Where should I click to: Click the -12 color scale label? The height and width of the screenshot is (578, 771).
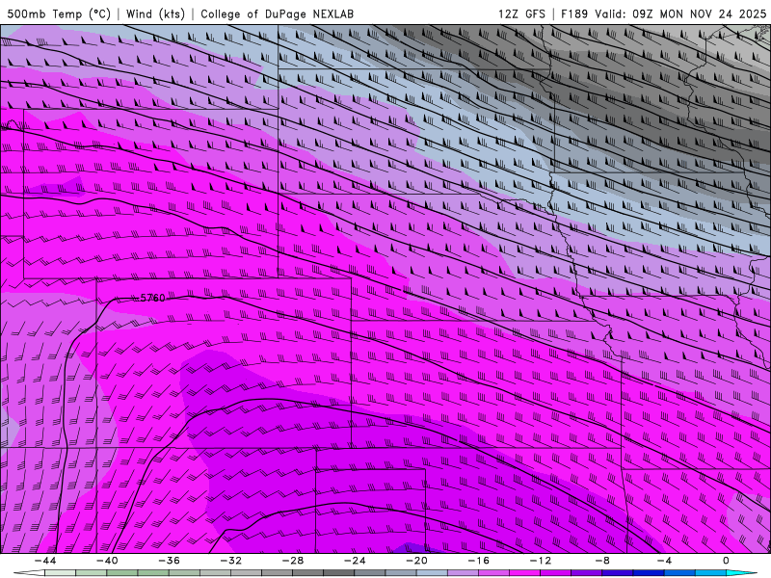[x=541, y=561]
